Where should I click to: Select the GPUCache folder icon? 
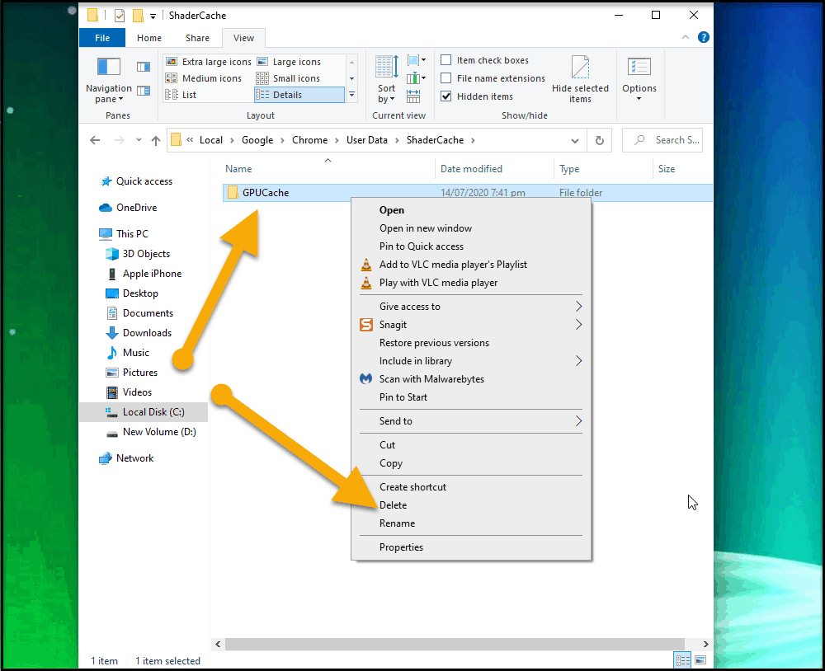click(232, 192)
